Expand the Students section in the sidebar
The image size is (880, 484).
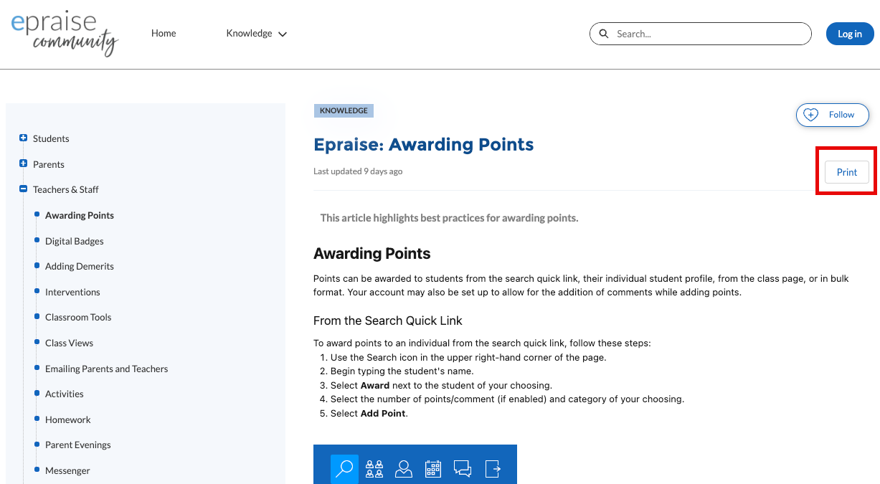(23, 138)
